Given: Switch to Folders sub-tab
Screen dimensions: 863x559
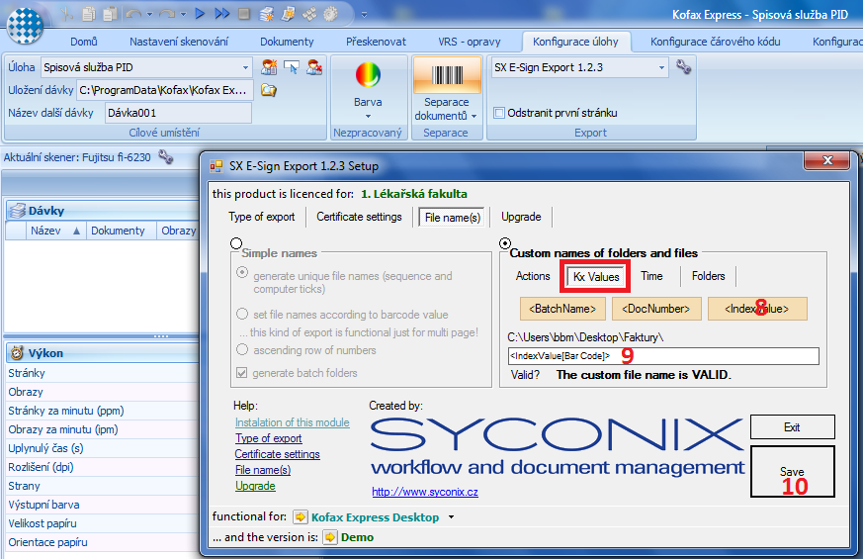Looking at the screenshot, I should [x=709, y=276].
